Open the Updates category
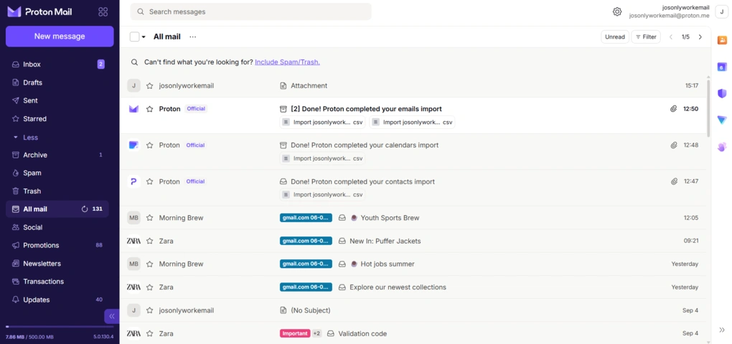 pos(57,300)
